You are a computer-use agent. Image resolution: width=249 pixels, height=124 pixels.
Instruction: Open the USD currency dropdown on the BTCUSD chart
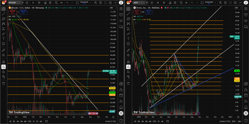113,8
